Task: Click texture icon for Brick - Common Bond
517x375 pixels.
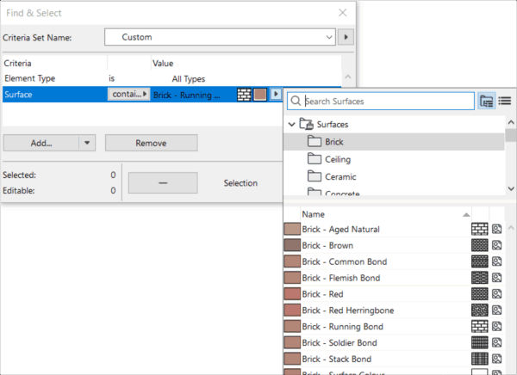Action: (496, 261)
